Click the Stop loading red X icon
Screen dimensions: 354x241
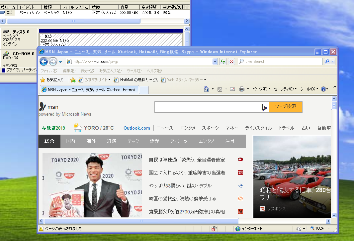pos(231,61)
